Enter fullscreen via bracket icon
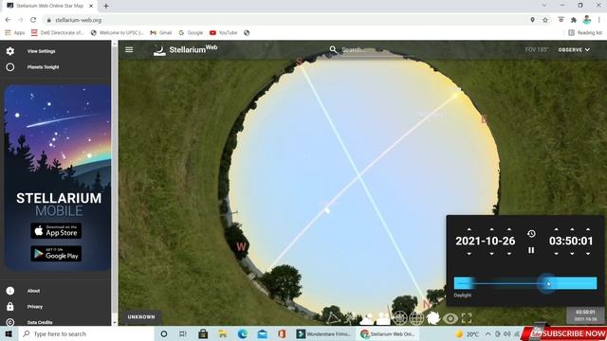This screenshot has width=607, height=341. 467,318
